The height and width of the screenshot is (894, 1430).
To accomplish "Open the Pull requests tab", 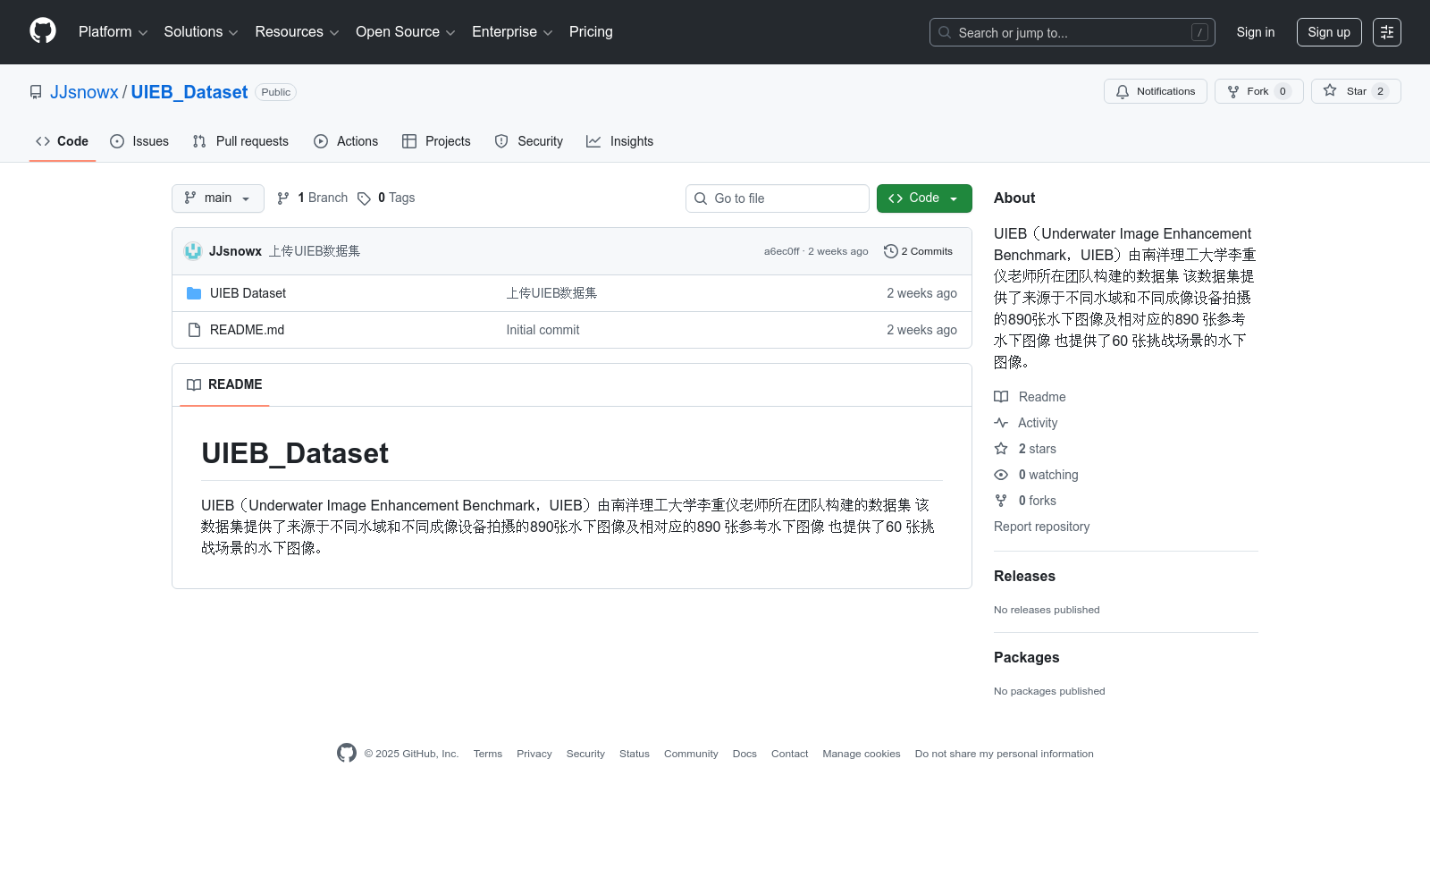I will click(x=240, y=141).
